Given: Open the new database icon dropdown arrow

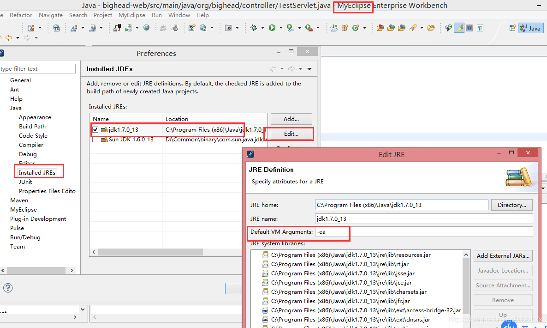Looking at the screenshot, I should [39, 28].
